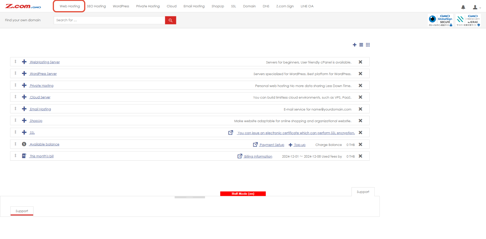Select the bottom-left Support tab
This screenshot has height=239, width=486.
(x=22, y=211)
